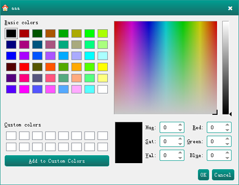Screen dimensions: 239x185
Task: Choose the bright green swatch in top row
Action: 90,33
